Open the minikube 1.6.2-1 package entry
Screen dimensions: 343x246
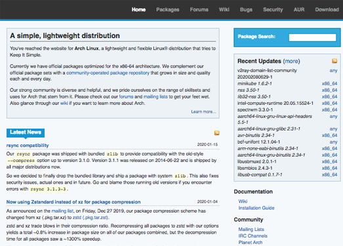[254, 83]
